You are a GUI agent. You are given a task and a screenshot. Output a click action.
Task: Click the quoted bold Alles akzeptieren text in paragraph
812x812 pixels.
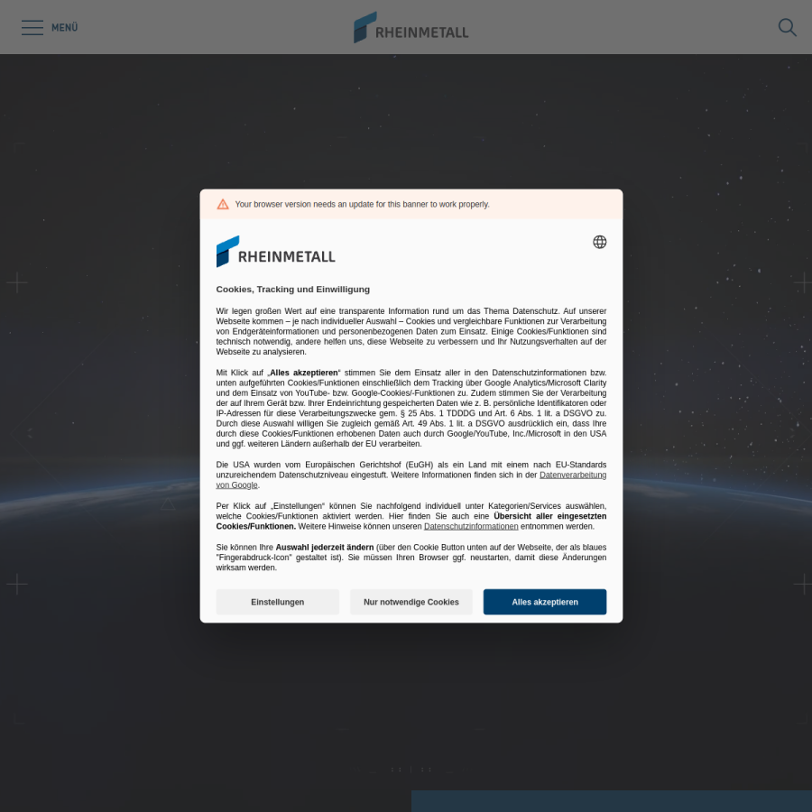304,373
